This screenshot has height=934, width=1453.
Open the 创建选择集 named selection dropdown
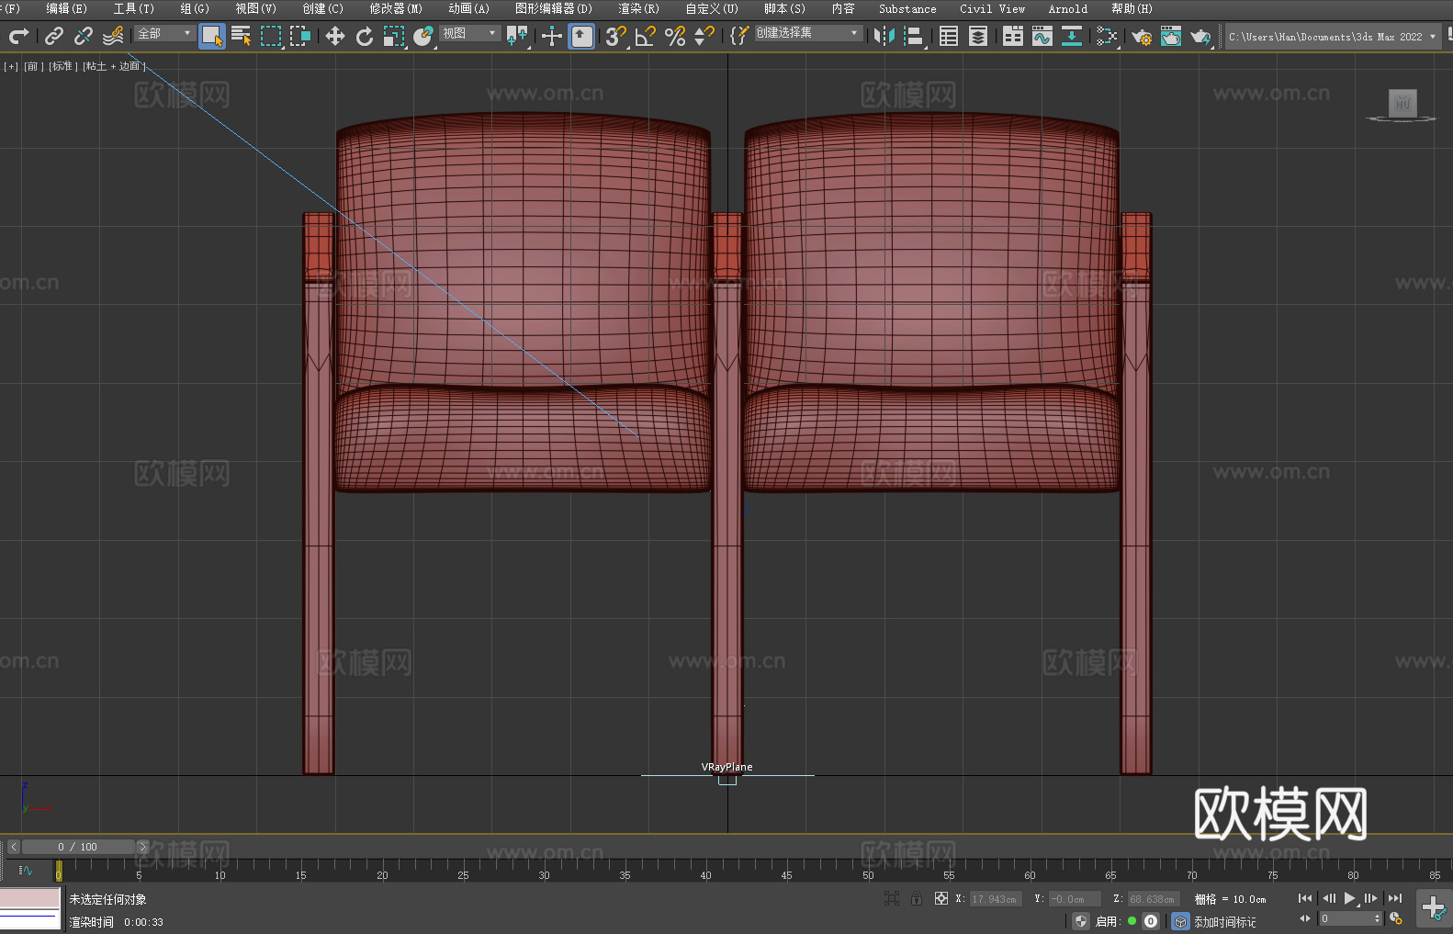click(808, 33)
